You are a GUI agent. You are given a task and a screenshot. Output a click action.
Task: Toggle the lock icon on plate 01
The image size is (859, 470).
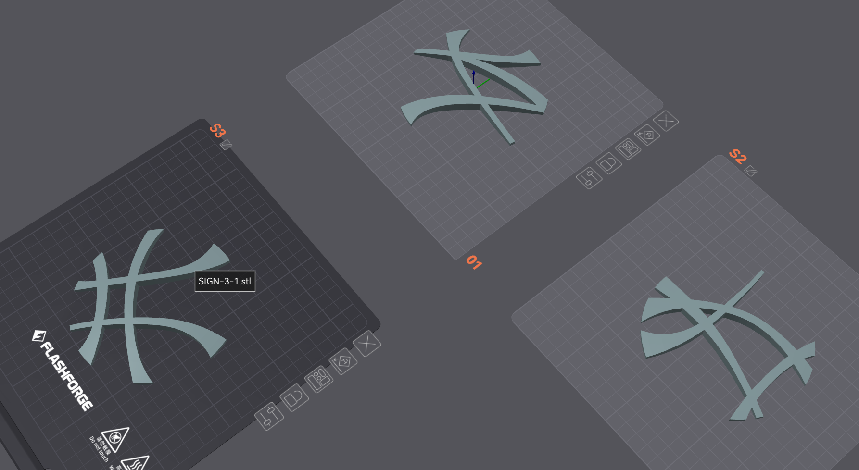[x=609, y=163]
